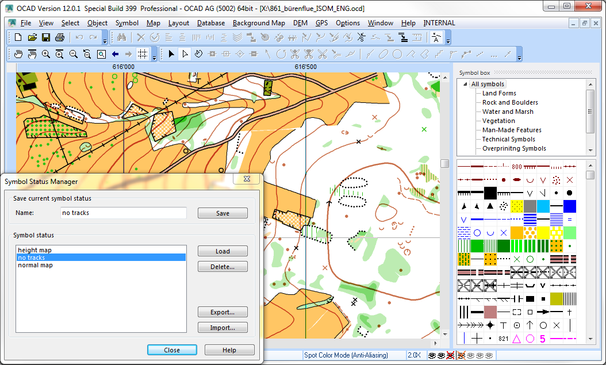Click the Save floppy disk icon
Image resolution: width=606 pixels, height=365 pixels.
pos(46,37)
